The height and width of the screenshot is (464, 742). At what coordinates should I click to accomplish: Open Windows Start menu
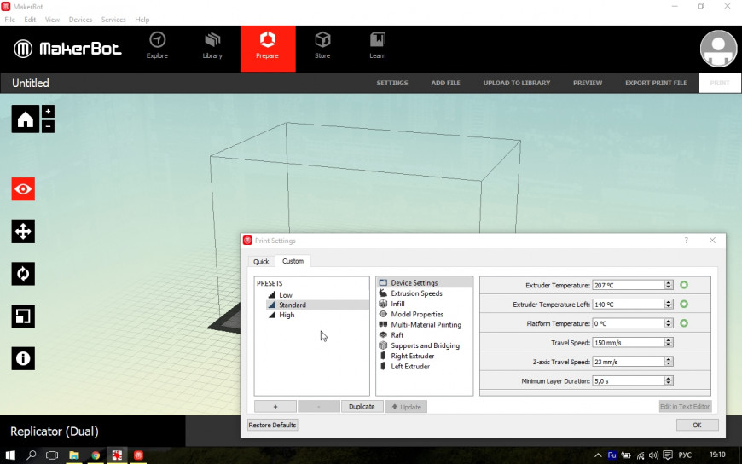tap(10, 455)
